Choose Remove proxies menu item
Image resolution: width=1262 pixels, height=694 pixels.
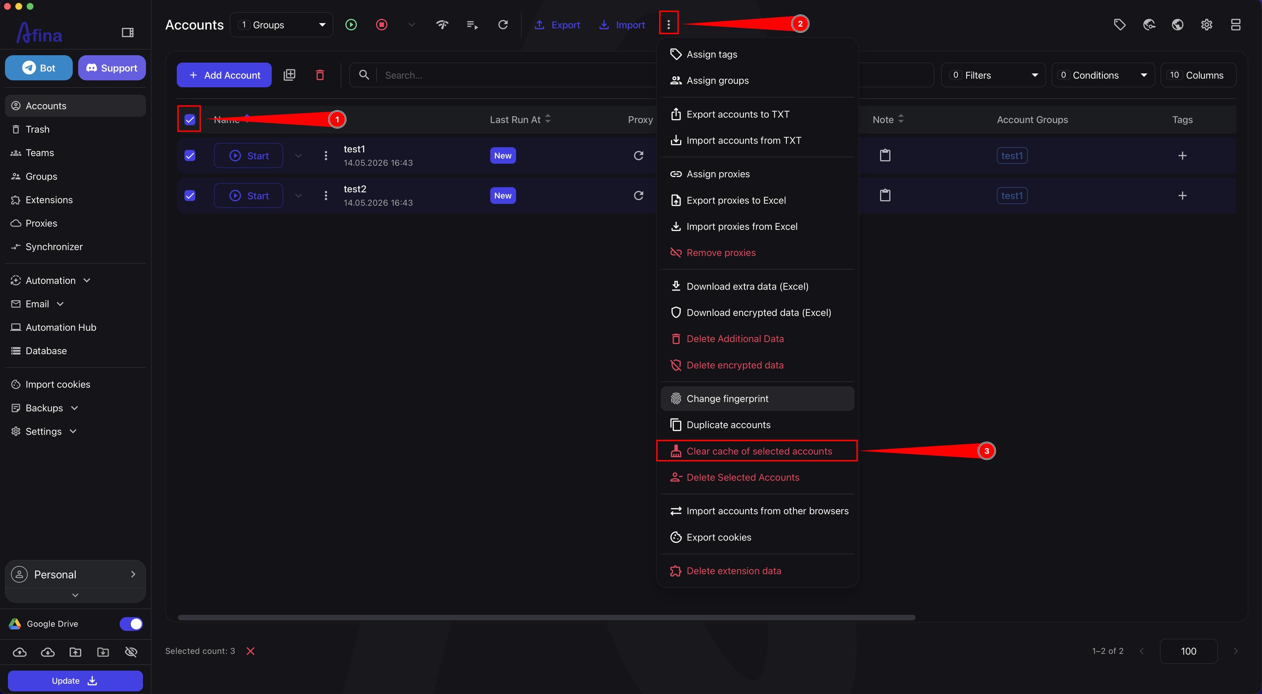[x=757, y=253]
